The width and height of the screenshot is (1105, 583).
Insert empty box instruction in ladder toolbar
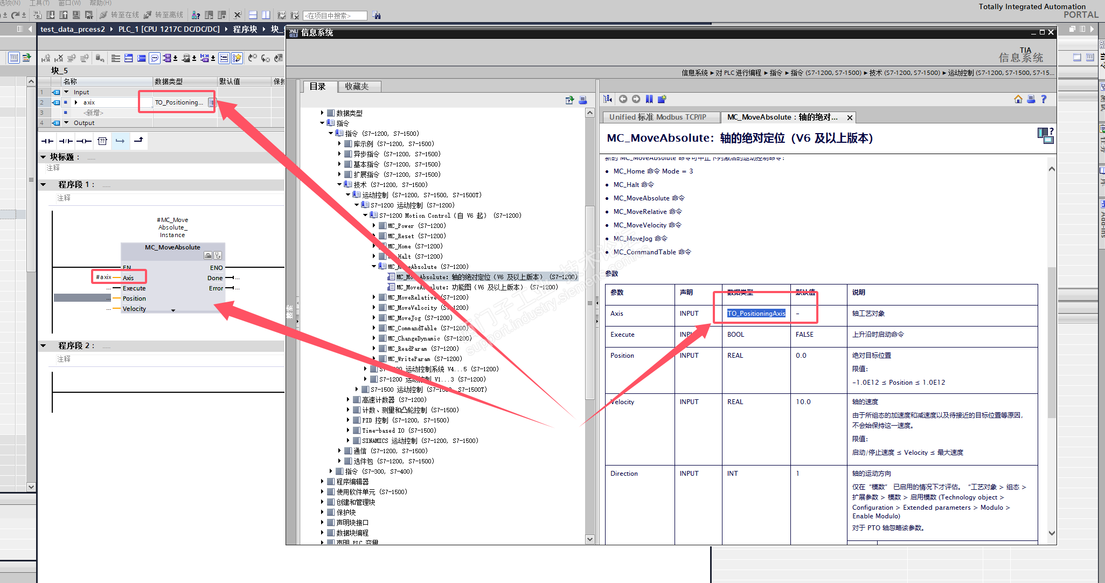click(x=102, y=141)
